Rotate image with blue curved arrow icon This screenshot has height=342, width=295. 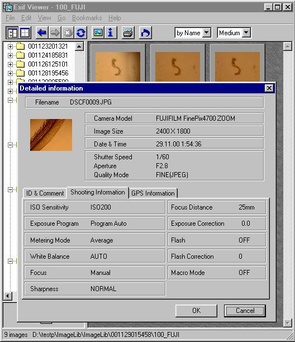(145, 33)
